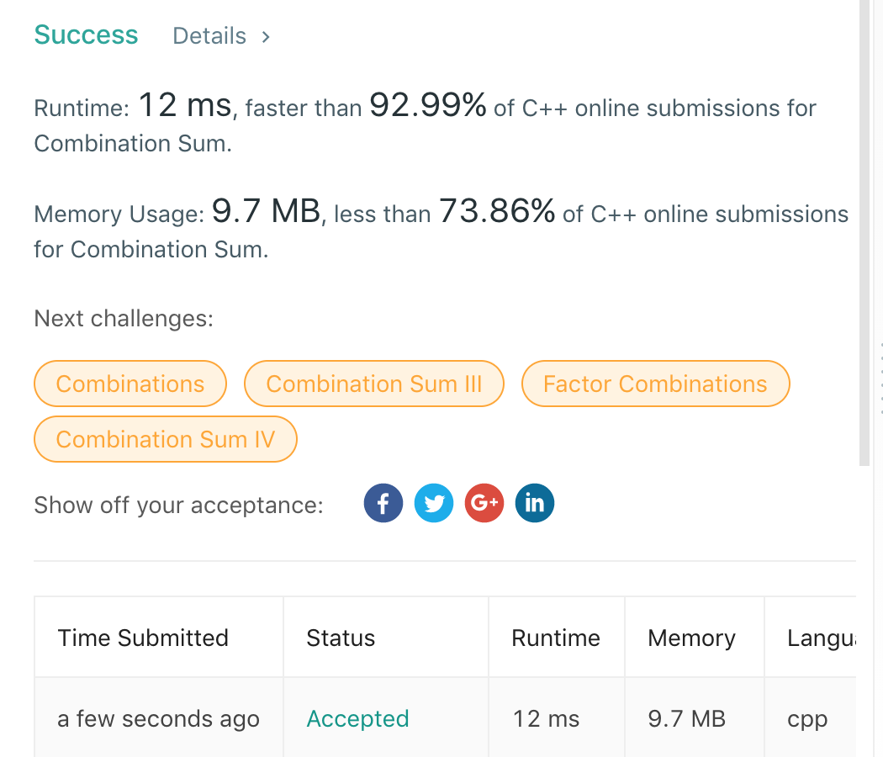Open the Combinations challenge tag

[130, 384]
